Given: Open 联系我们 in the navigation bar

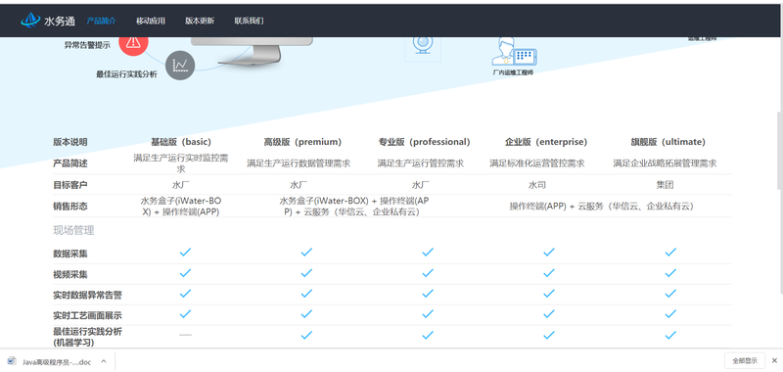Looking at the screenshot, I should tap(249, 21).
